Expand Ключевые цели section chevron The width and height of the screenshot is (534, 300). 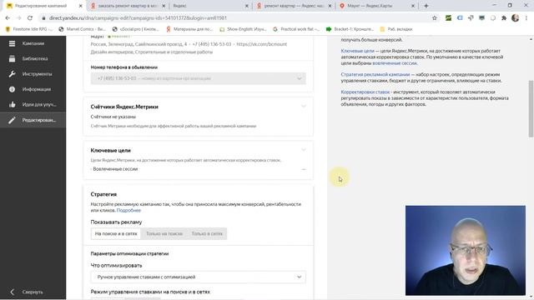click(x=304, y=150)
